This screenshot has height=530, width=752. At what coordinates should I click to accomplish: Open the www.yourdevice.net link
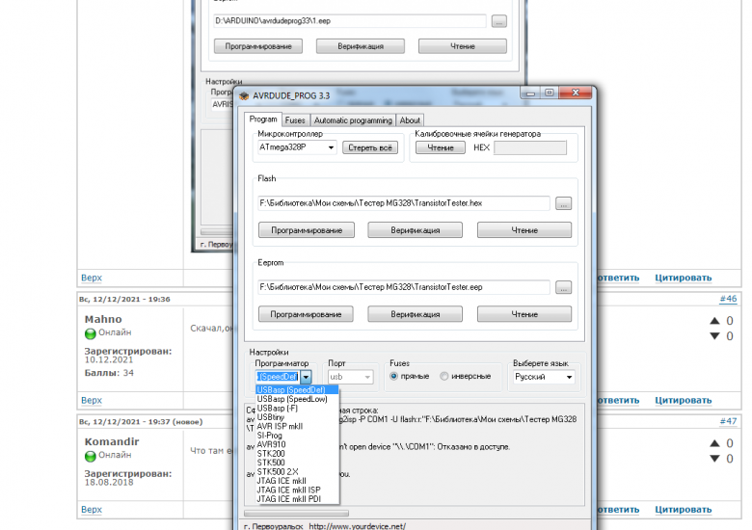click(358, 526)
